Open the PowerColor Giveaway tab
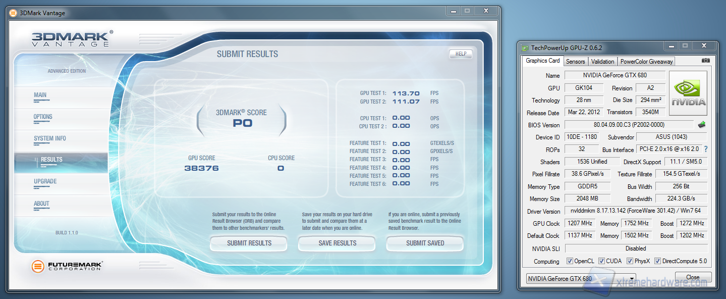The height and width of the screenshot is (299, 726). coord(646,62)
